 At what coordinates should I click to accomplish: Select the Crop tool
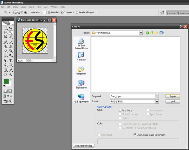click(5, 37)
